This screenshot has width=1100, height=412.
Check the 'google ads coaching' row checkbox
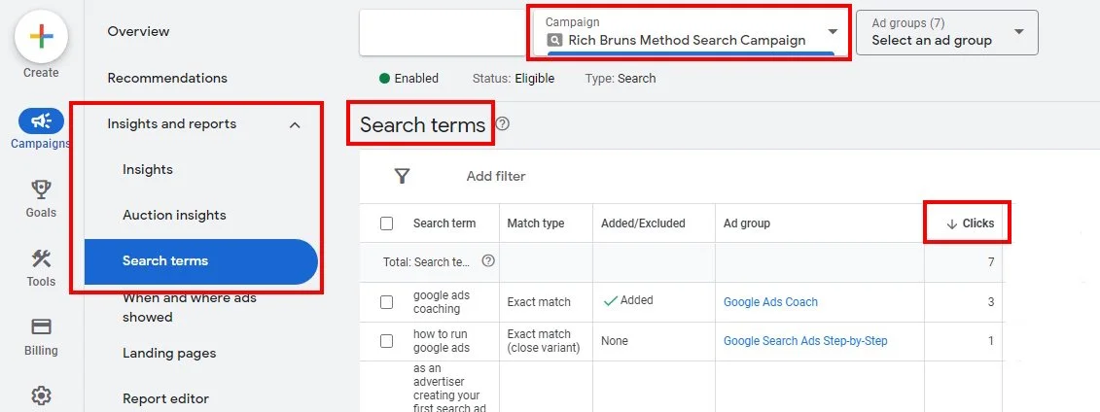[386, 302]
